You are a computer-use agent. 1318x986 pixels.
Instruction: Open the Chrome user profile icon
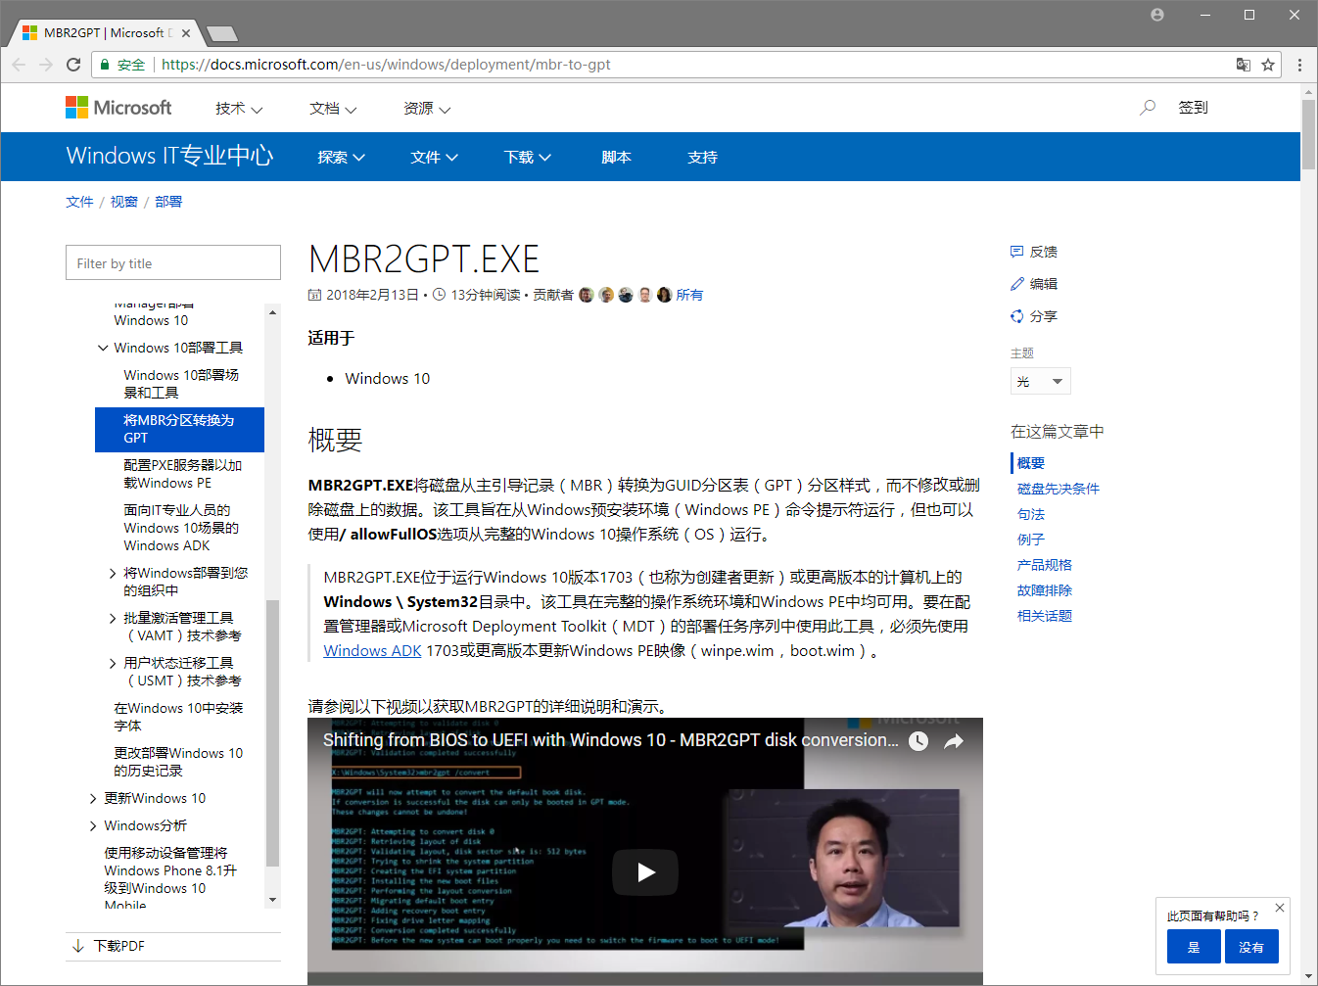coord(1157,15)
